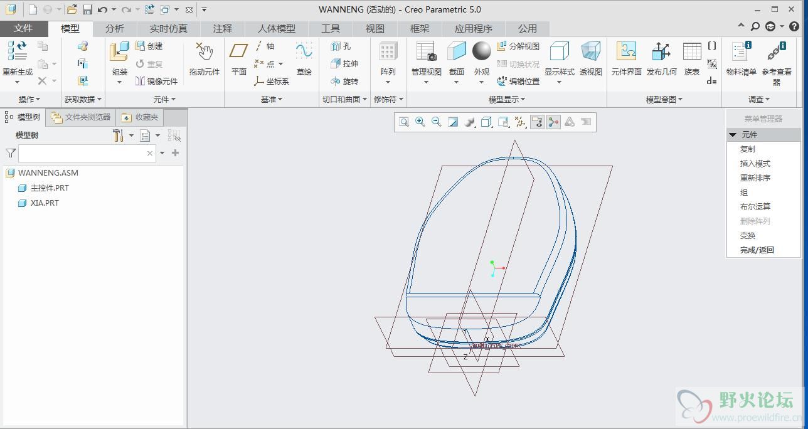Click the Create component (创建) button
This screenshot has width=808, height=429.
click(149, 46)
